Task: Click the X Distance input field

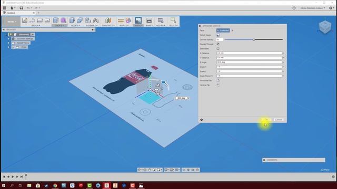Action: point(249,53)
